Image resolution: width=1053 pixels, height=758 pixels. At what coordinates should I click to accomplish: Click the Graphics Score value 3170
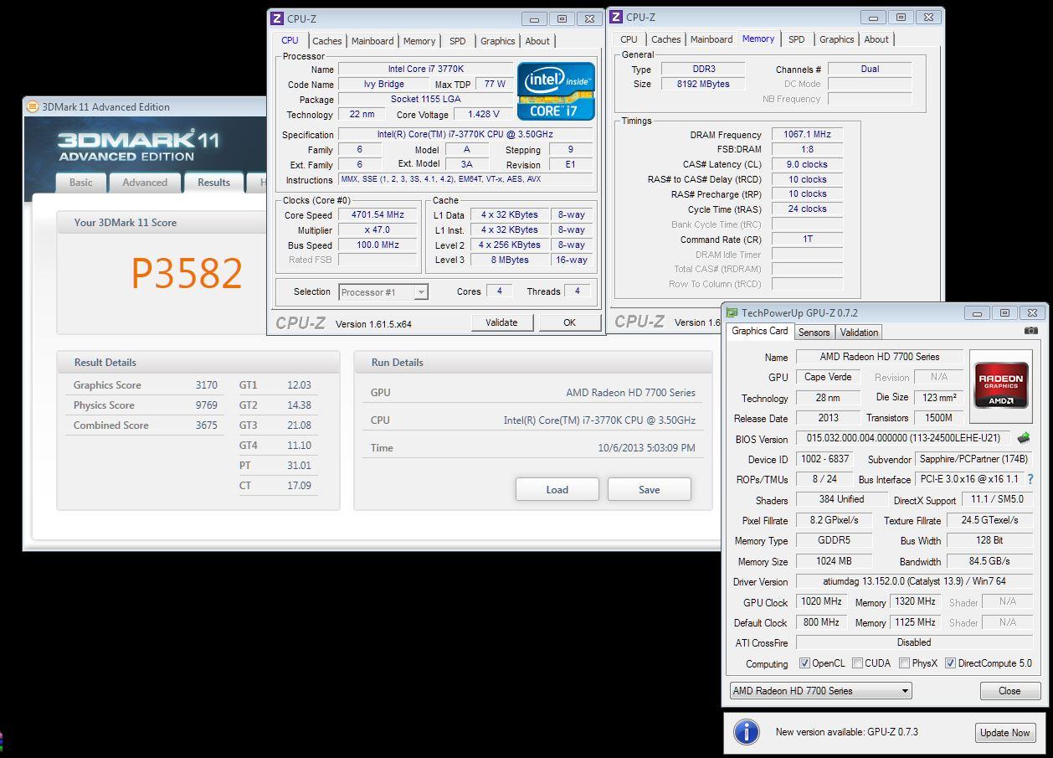(207, 385)
